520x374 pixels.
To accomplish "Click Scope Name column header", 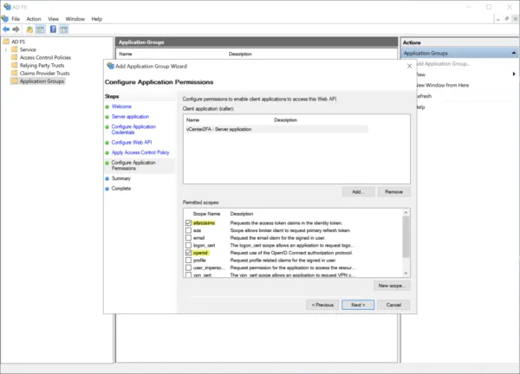I will tap(206, 214).
